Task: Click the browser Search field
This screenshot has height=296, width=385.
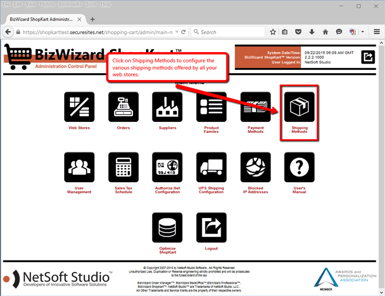Action: 228,32
